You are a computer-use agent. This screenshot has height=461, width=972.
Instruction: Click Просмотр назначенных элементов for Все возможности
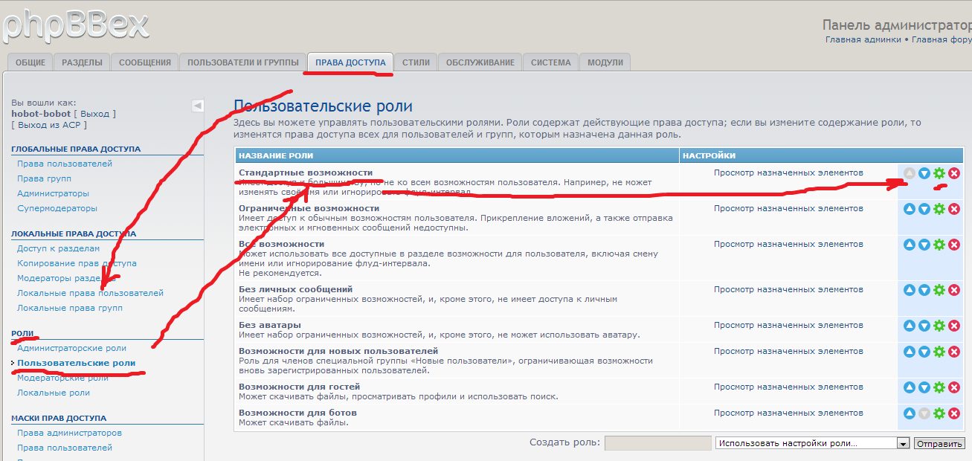pyautogui.click(x=788, y=244)
